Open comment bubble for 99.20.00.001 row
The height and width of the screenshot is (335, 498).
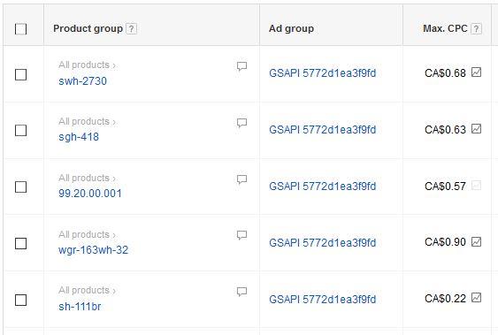click(x=241, y=179)
